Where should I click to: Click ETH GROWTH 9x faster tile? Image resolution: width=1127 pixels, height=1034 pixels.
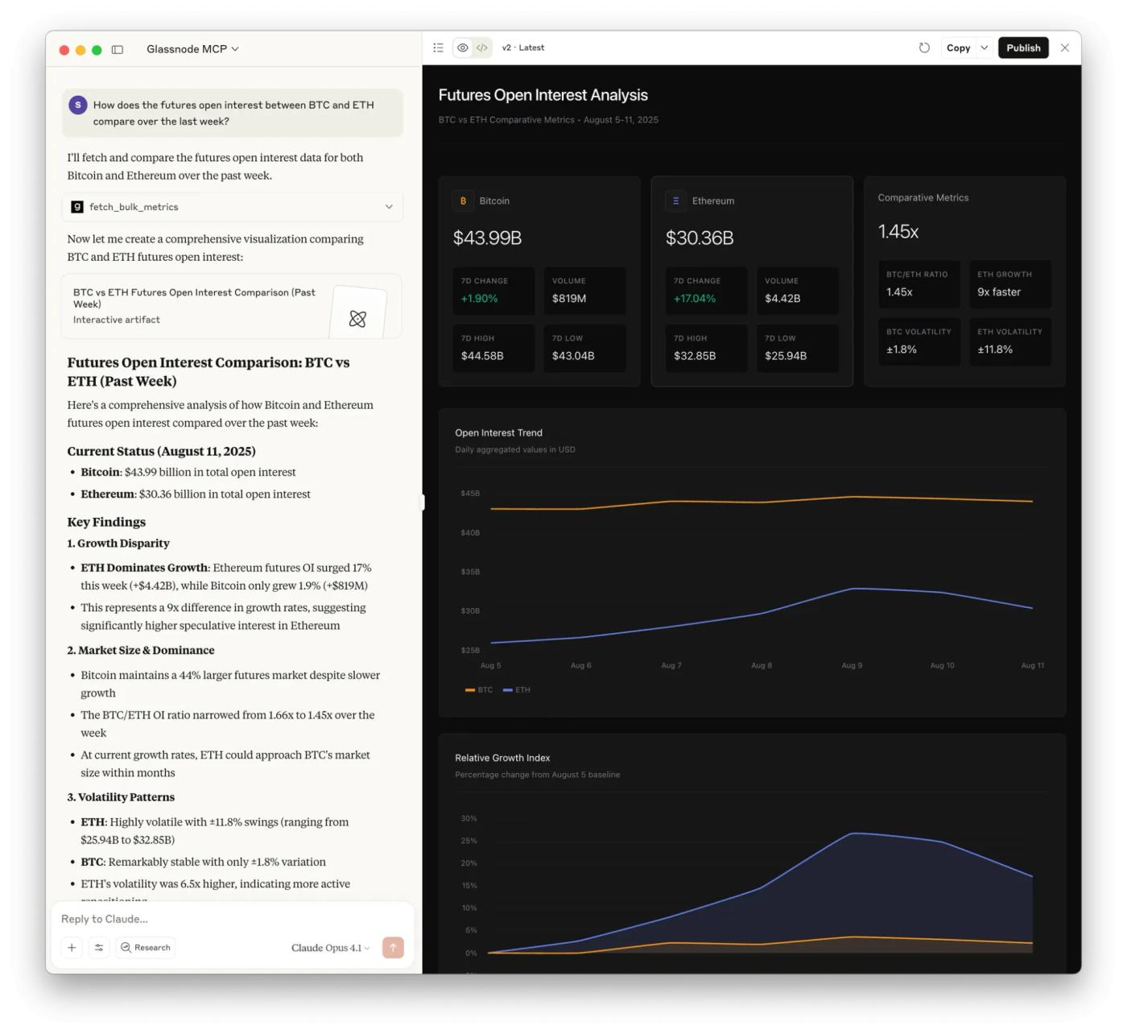tap(1010, 284)
